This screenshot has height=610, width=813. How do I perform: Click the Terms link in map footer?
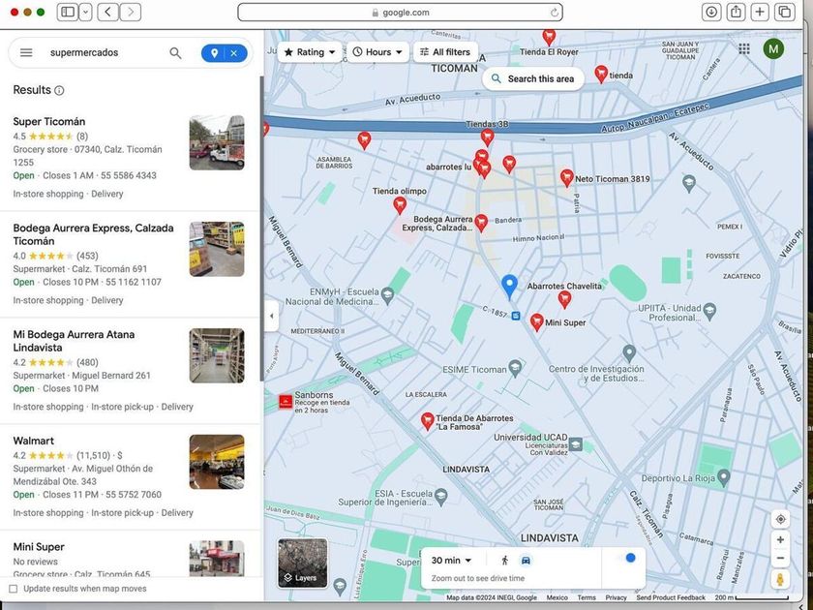coord(587,597)
